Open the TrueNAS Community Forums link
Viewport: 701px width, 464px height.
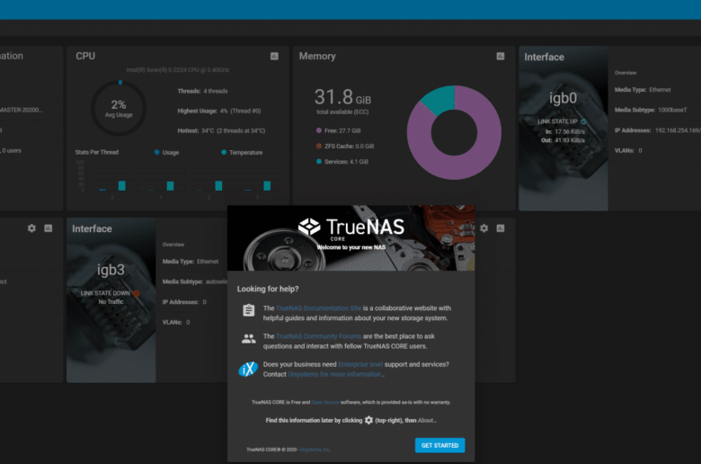click(x=318, y=336)
